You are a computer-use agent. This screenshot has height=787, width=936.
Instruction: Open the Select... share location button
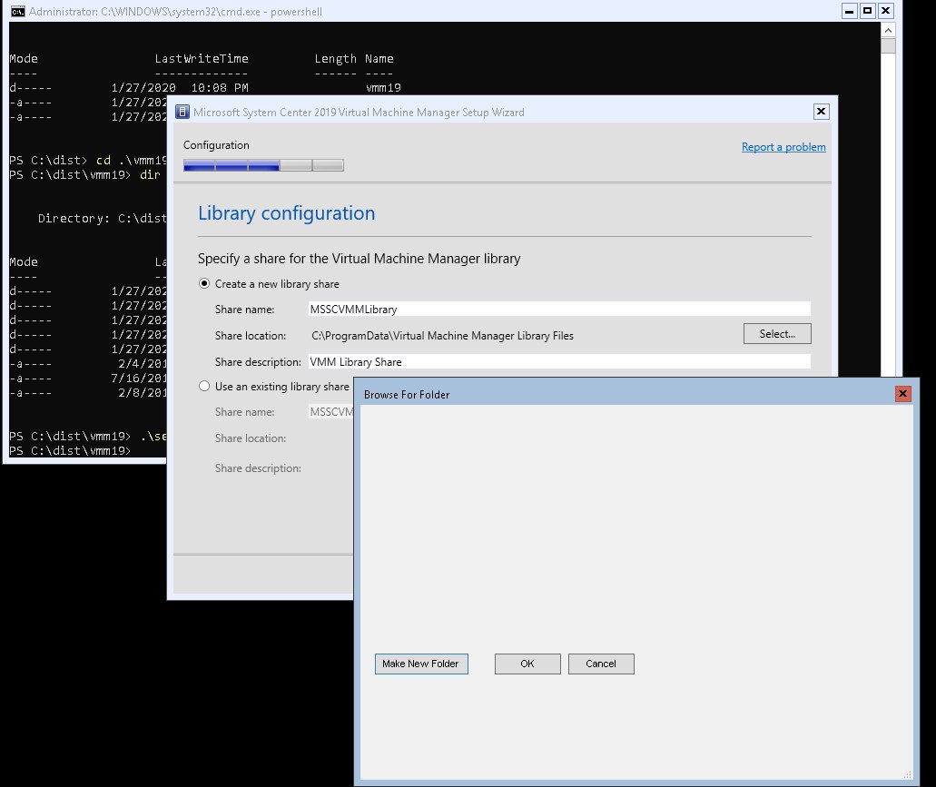[x=777, y=334]
